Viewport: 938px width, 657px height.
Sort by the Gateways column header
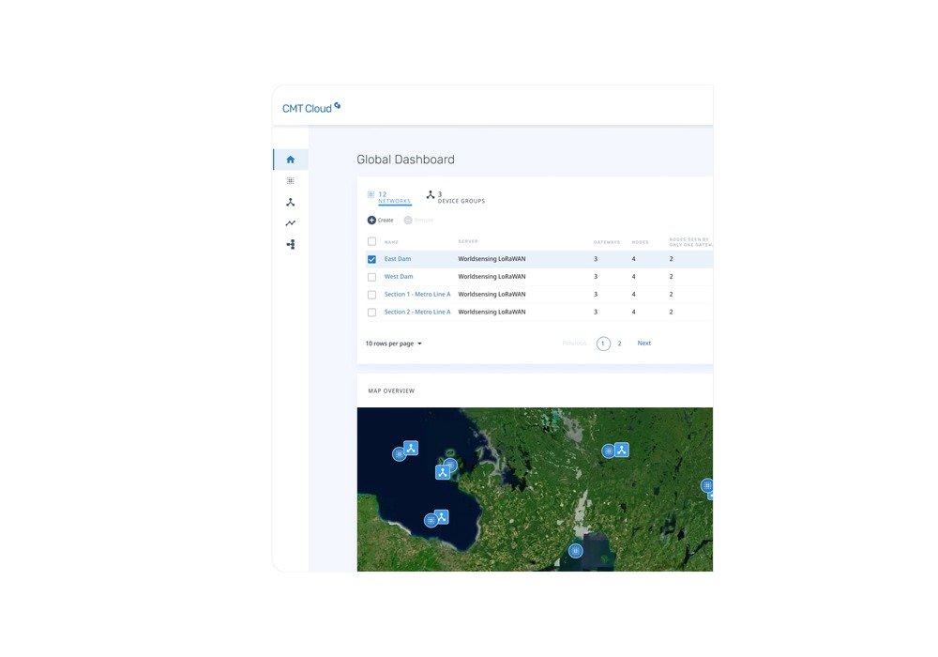click(607, 242)
